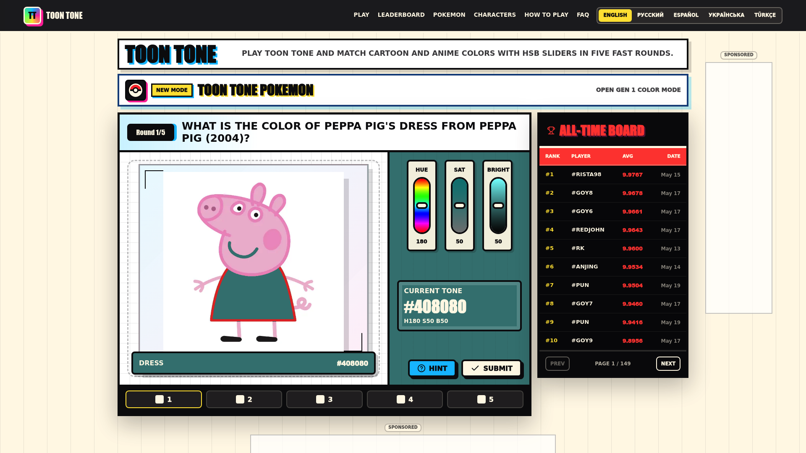
Task: Select English language option
Action: 615,15
